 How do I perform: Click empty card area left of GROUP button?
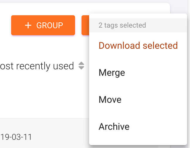5,25
